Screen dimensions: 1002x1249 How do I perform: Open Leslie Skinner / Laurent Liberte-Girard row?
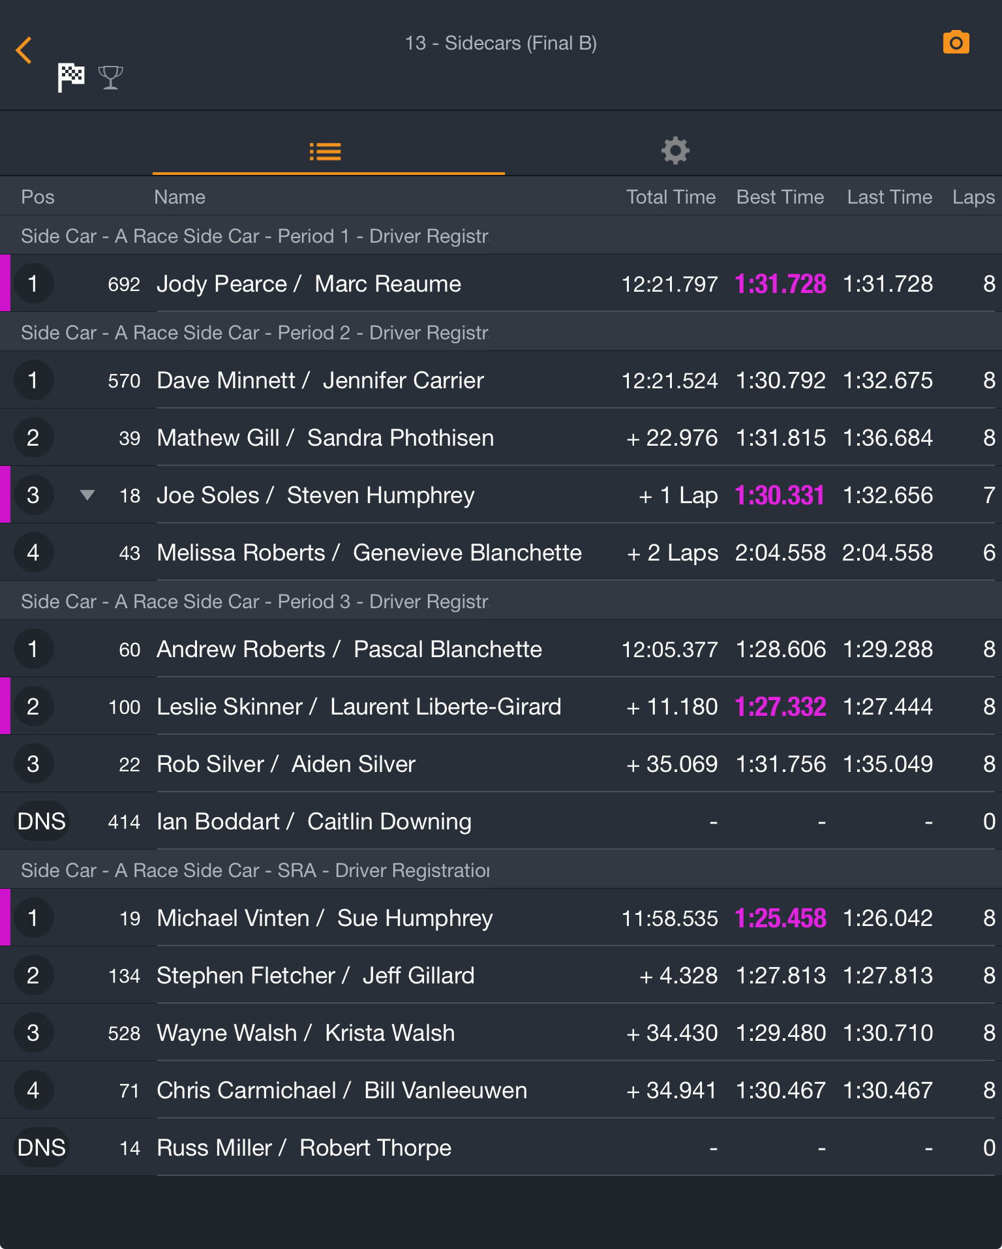coord(501,707)
